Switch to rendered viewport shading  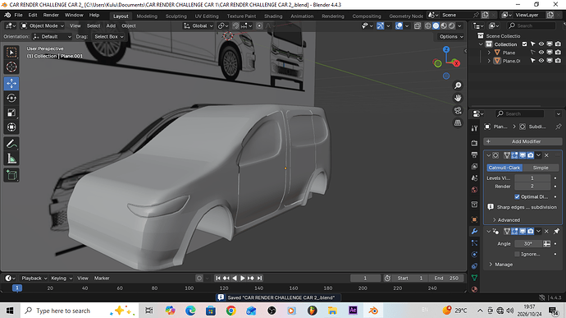[452, 26]
